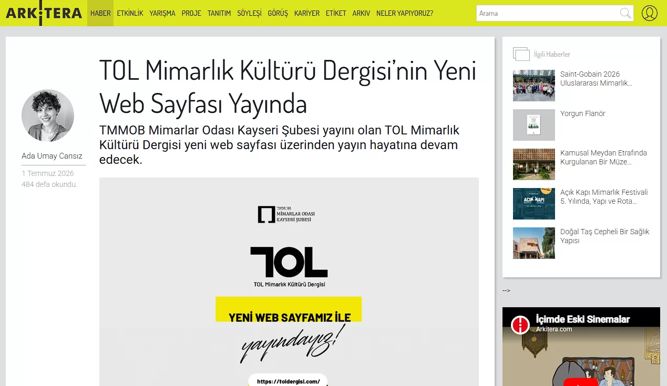Click Yorgun Flanör book cover thumbnail
This screenshot has height=386, width=667.
click(x=534, y=125)
